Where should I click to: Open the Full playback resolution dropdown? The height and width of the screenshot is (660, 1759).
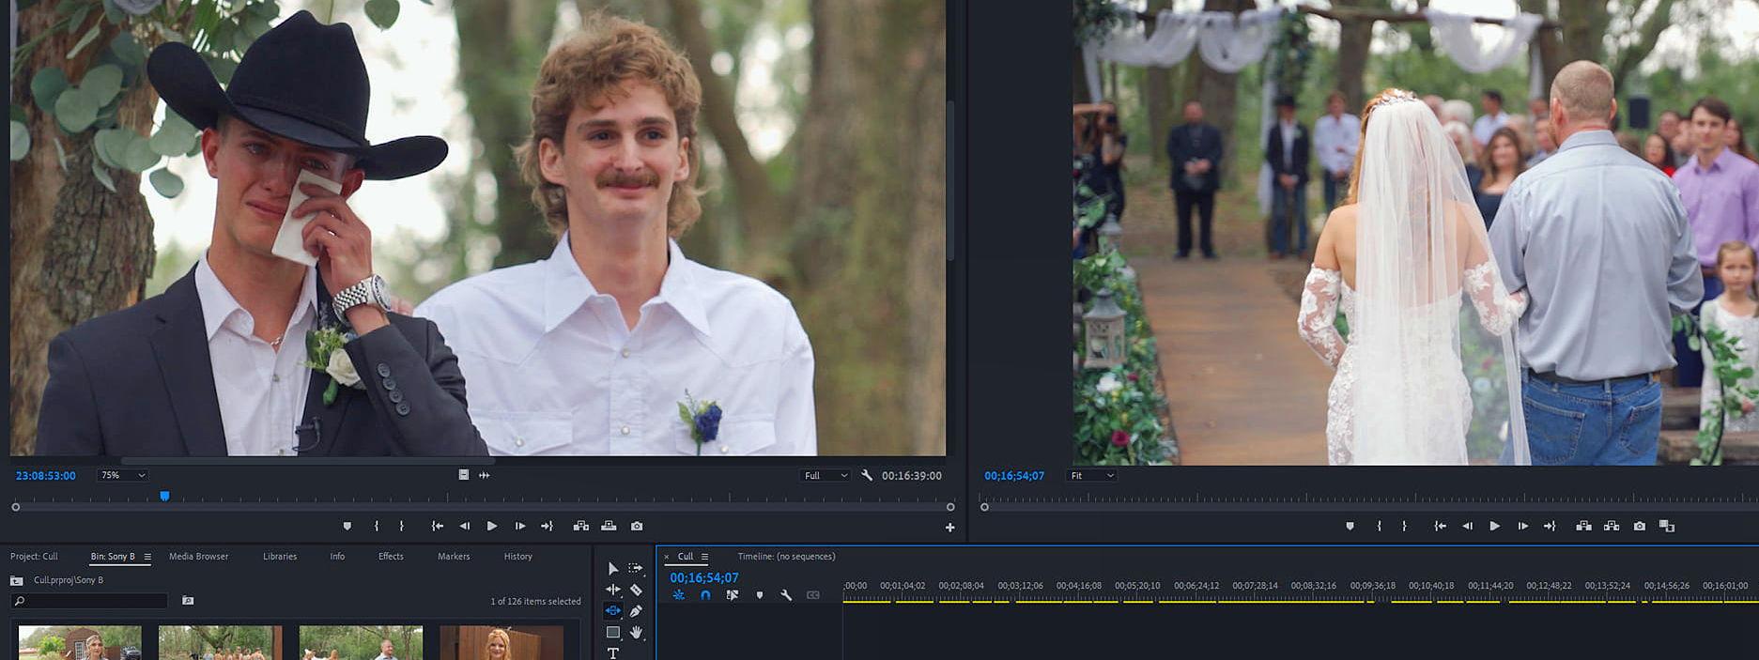click(x=825, y=476)
